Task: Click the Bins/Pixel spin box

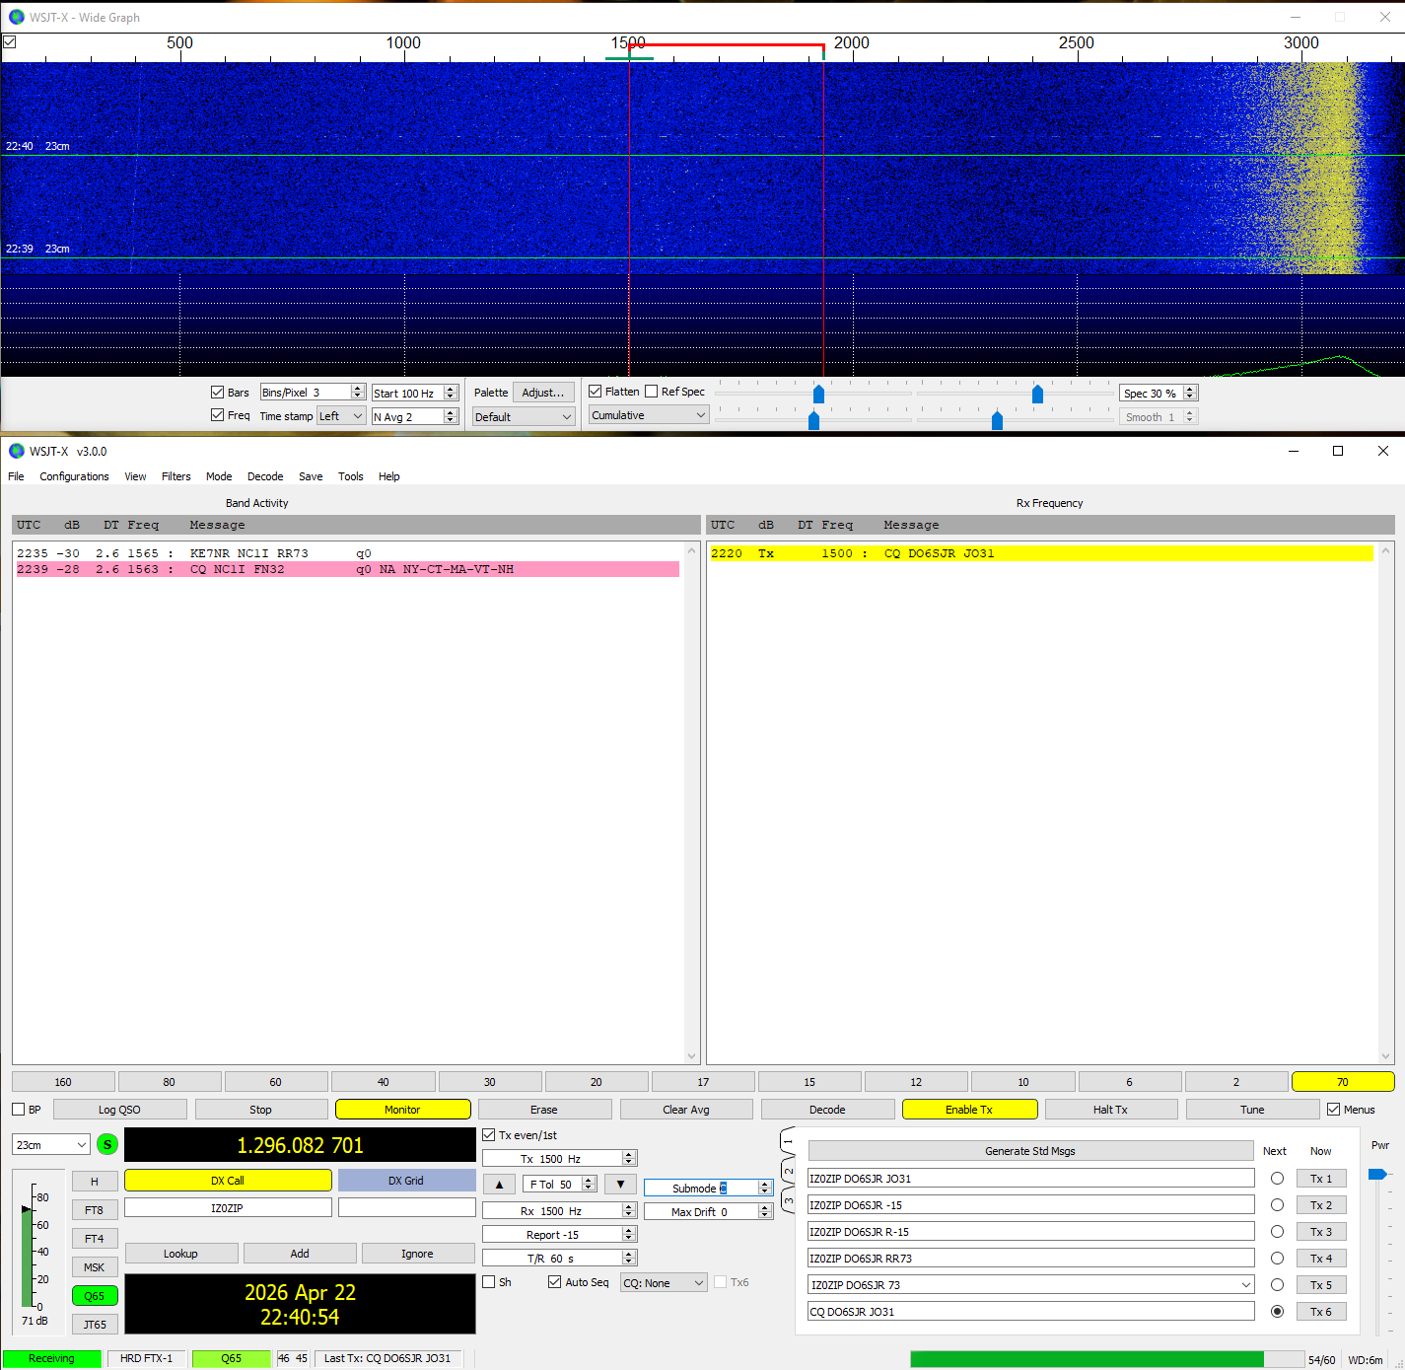Action: pos(313,393)
